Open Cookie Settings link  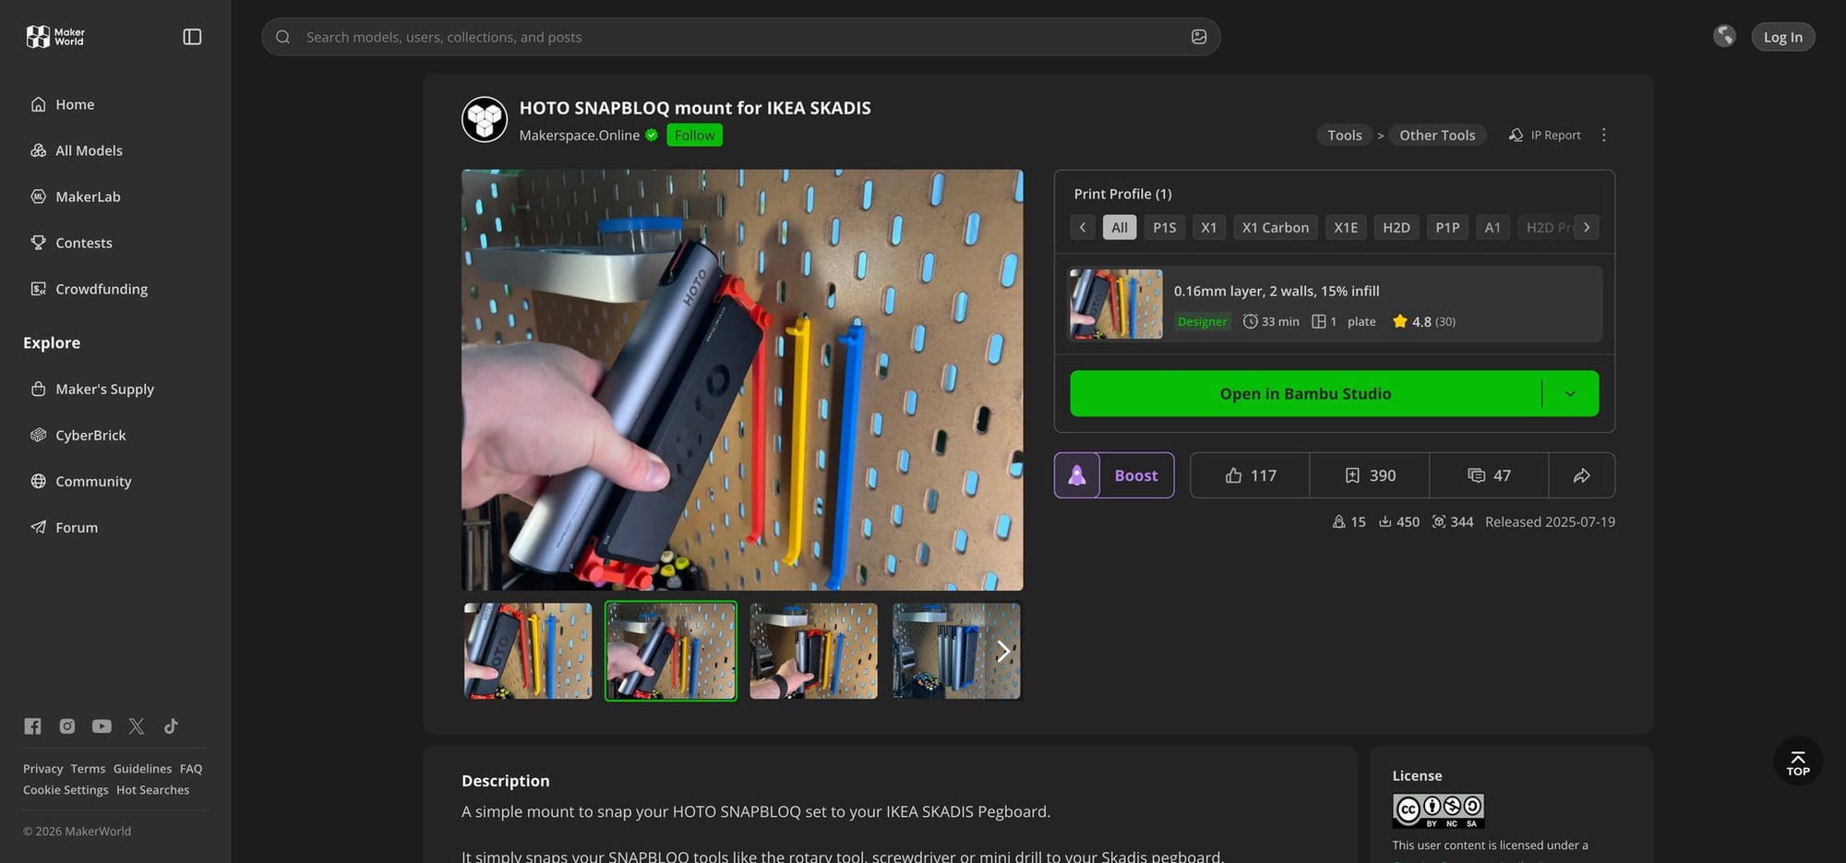(x=66, y=790)
